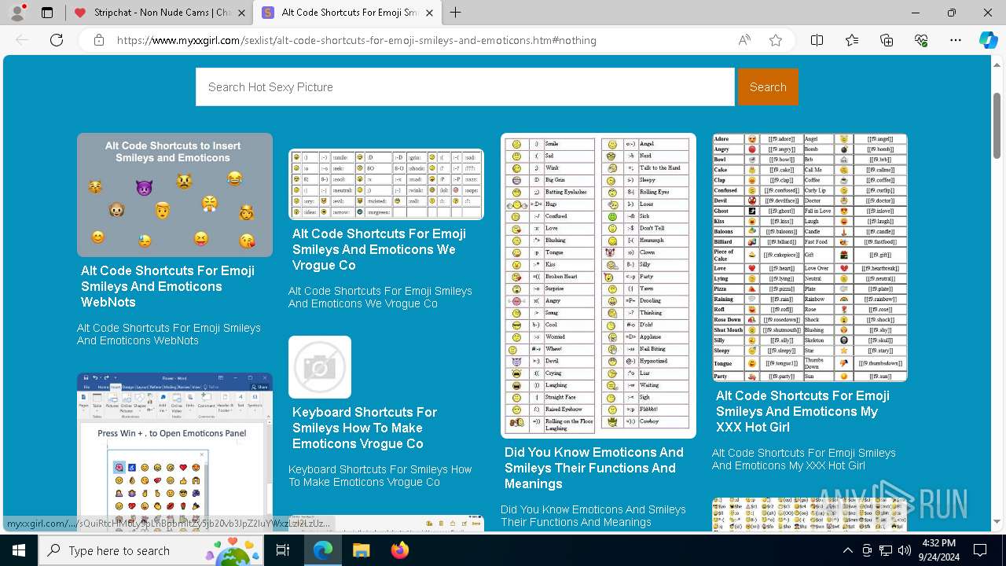Viewport: 1006px width, 566px height.
Task: Open the clock and calendar flyout
Action: click(x=939, y=550)
